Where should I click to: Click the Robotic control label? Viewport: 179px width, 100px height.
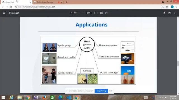(x=65, y=73)
